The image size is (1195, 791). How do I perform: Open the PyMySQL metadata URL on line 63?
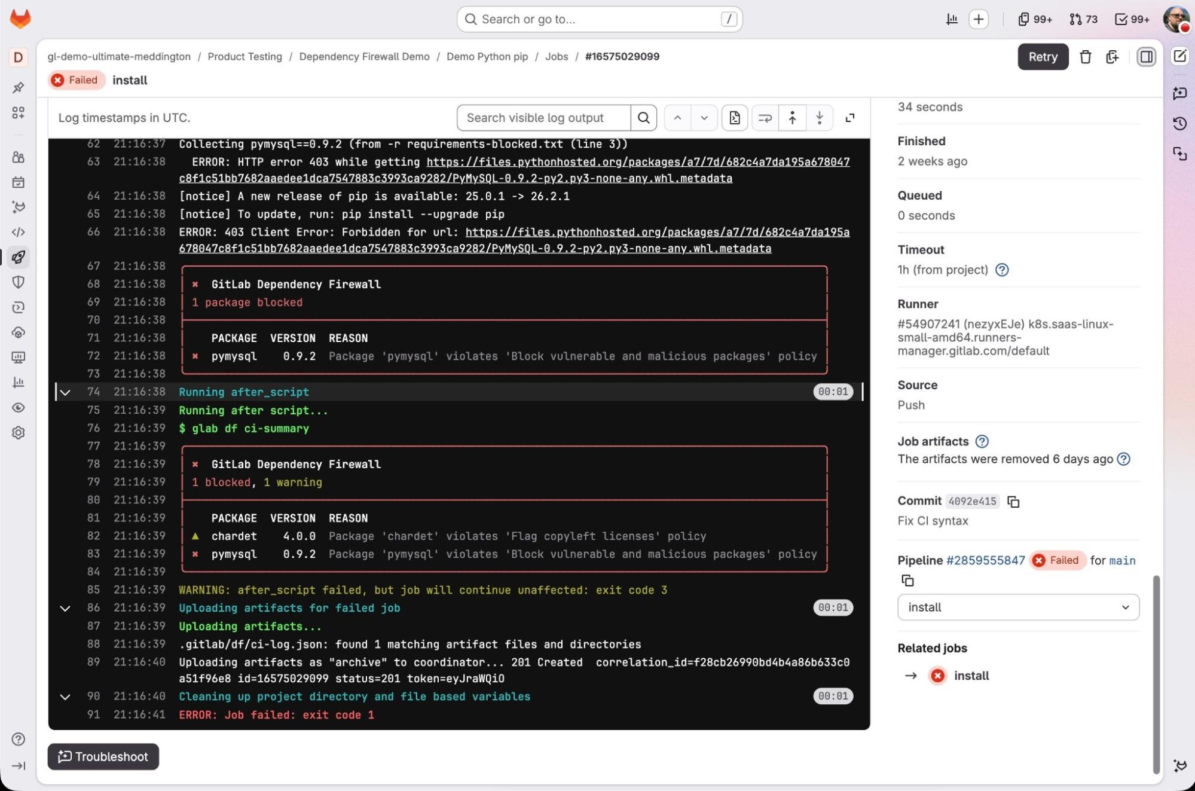(x=514, y=170)
